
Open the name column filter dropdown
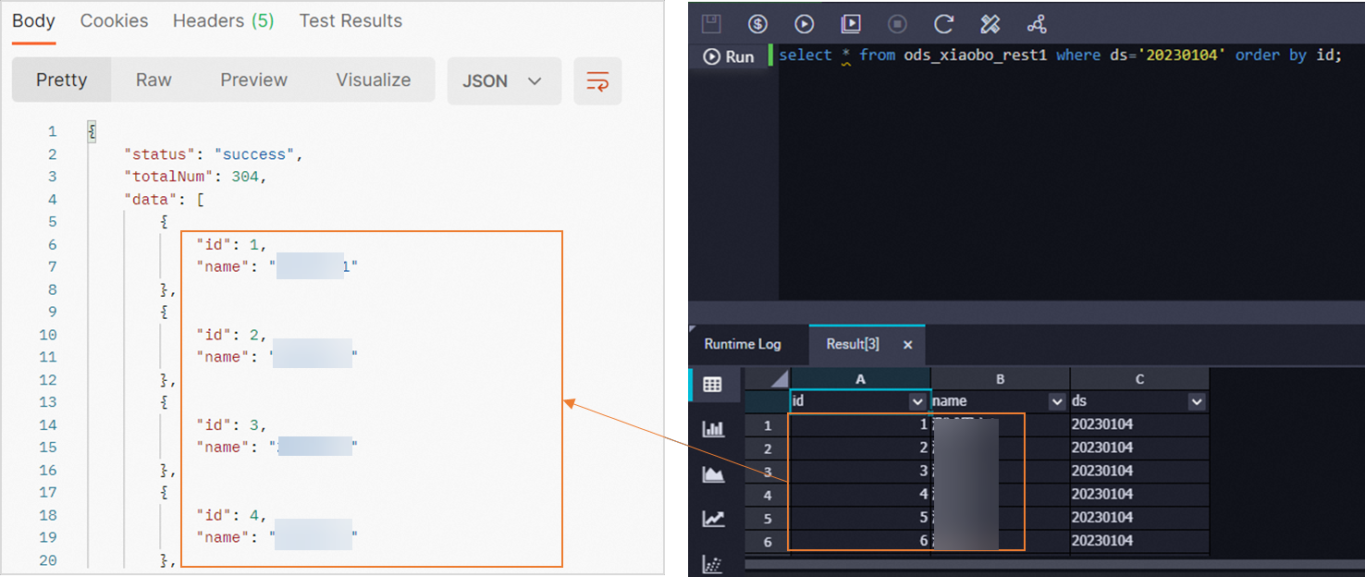1057,401
